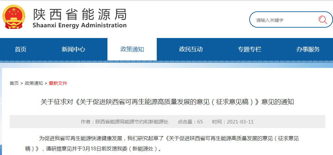This screenshot has height=155, width=333.
Task: Click the paragraph line starting 为促进我省可再生能源
Action: [169, 138]
